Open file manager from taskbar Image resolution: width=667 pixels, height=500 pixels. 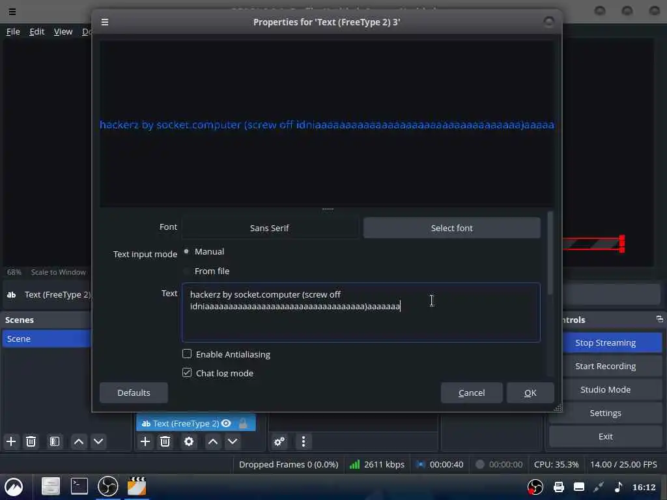pyautogui.click(x=51, y=486)
